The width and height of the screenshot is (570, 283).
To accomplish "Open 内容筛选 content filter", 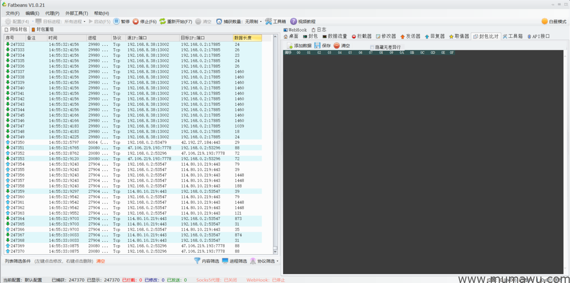I will point(206,261).
